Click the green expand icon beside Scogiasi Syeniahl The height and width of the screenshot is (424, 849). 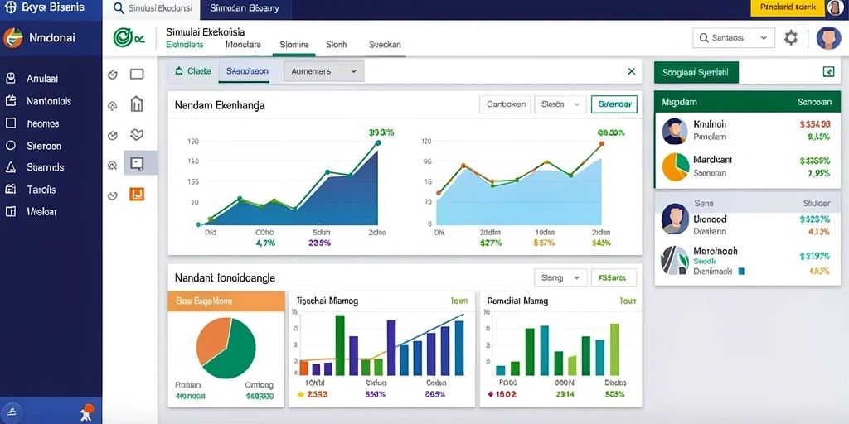(828, 72)
